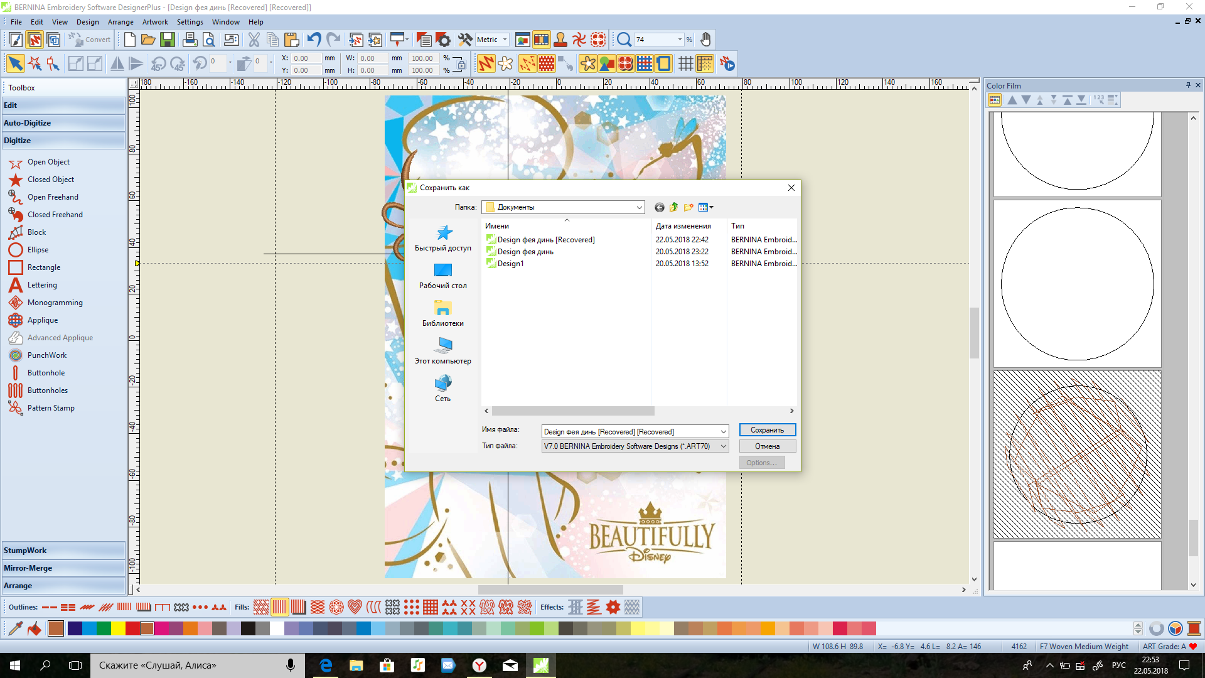Screen dimensions: 1205x678
Task: Open the Artwork menu
Action: (x=154, y=22)
